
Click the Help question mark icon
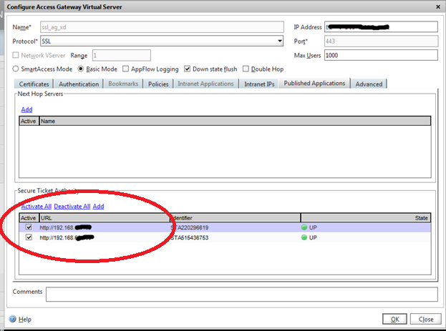click(x=12, y=319)
